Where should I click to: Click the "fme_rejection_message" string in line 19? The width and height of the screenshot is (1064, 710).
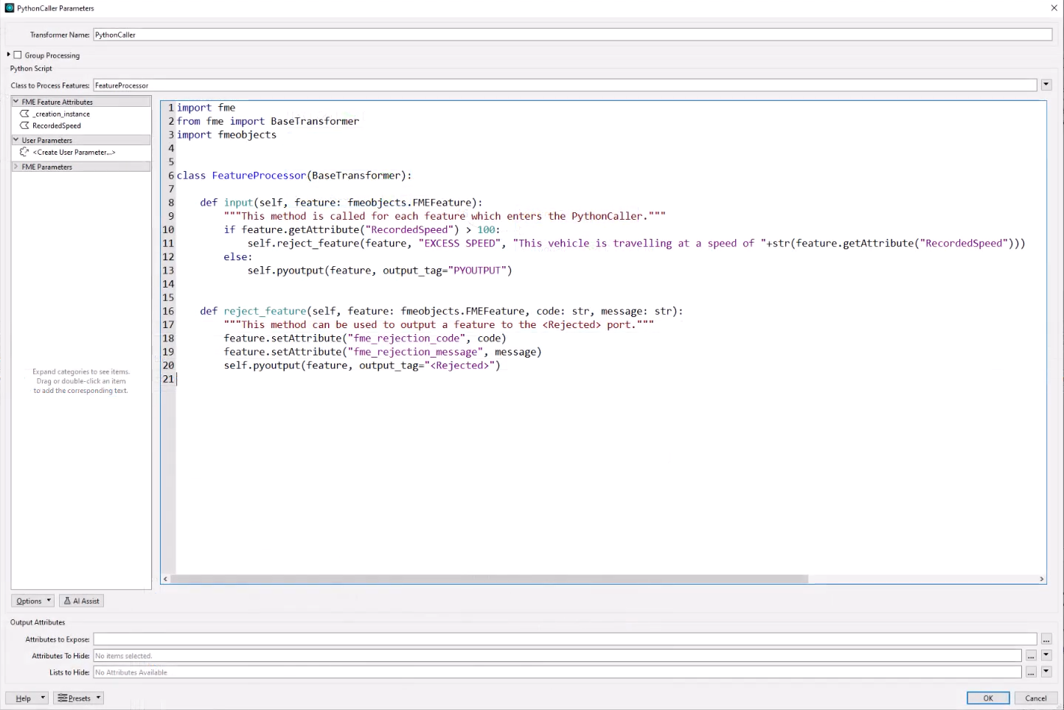[x=415, y=352]
